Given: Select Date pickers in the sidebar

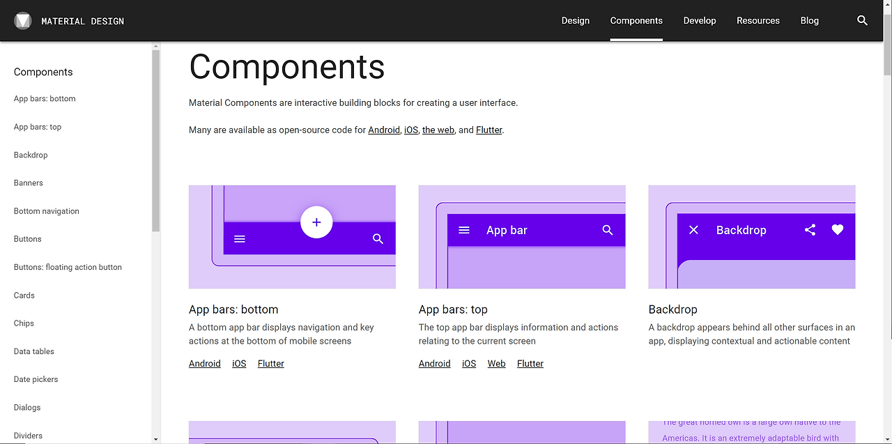Looking at the screenshot, I should [x=36, y=379].
